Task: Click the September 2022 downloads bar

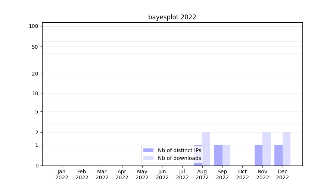Action: (226, 155)
